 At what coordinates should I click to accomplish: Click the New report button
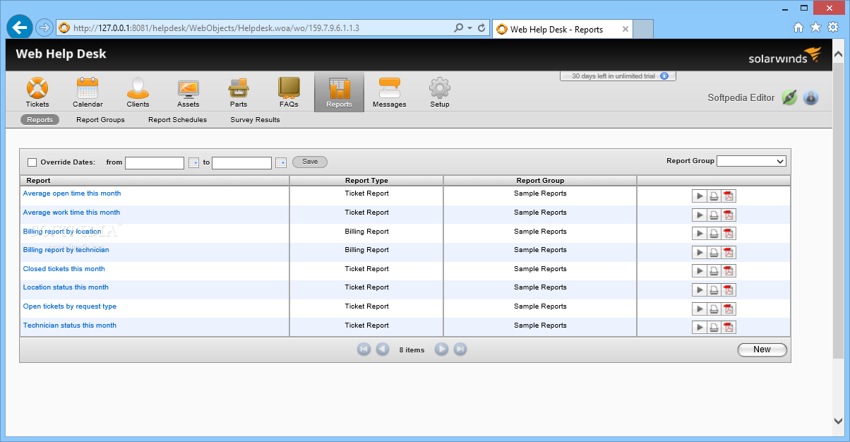762,350
